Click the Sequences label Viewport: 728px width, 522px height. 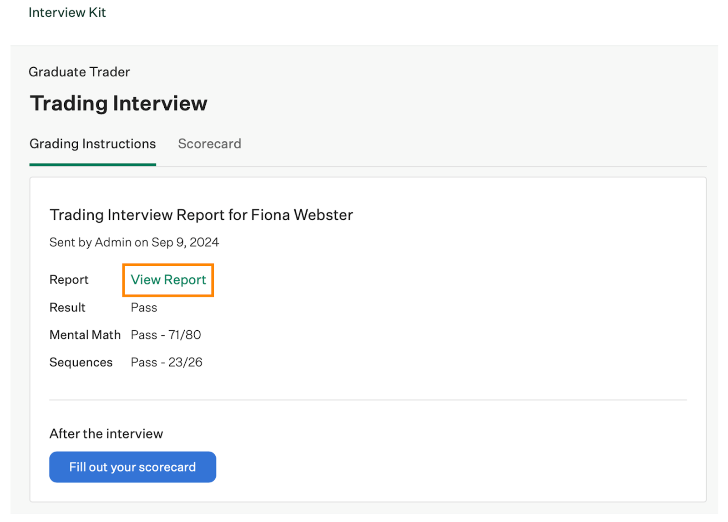point(81,363)
